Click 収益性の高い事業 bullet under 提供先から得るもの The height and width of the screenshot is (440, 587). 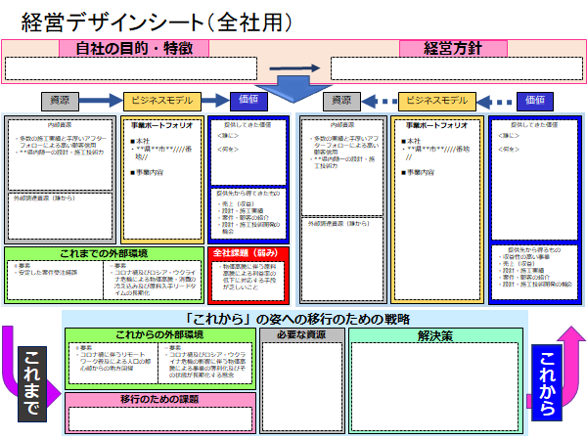[526, 256]
